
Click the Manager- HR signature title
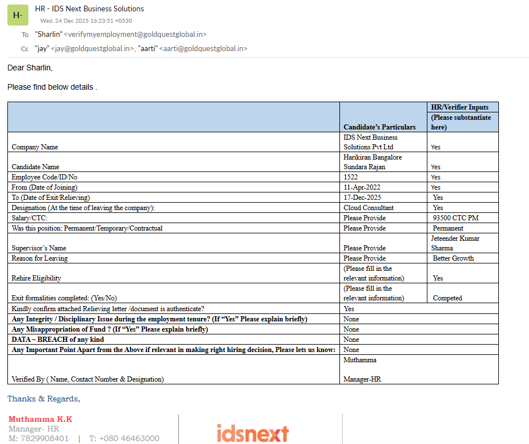(x=33, y=429)
